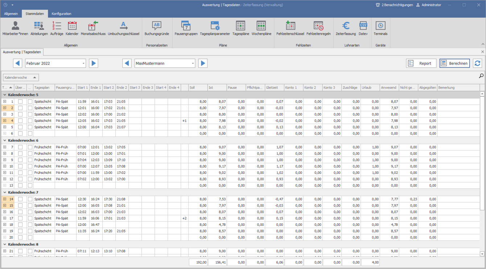Open Aufträge in the ribbon
The height and width of the screenshot is (269, 486).
[57, 28]
